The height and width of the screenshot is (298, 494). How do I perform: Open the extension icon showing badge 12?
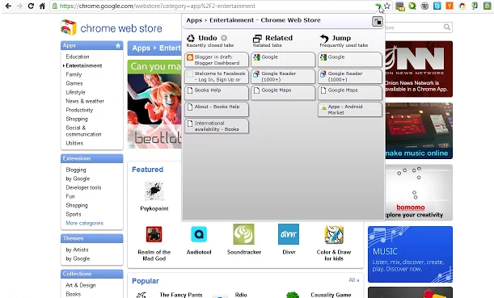(x=400, y=6)
